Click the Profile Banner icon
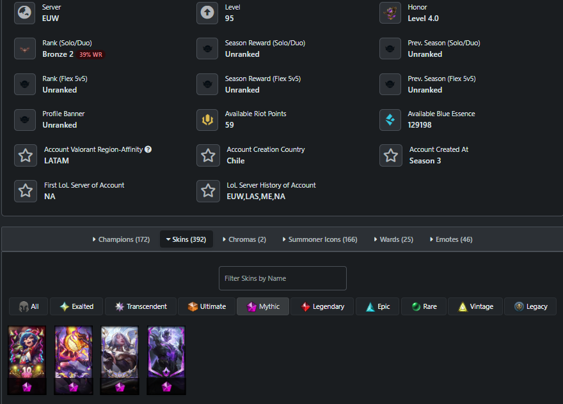Screen dimensions: 563x404 [25, 119]
